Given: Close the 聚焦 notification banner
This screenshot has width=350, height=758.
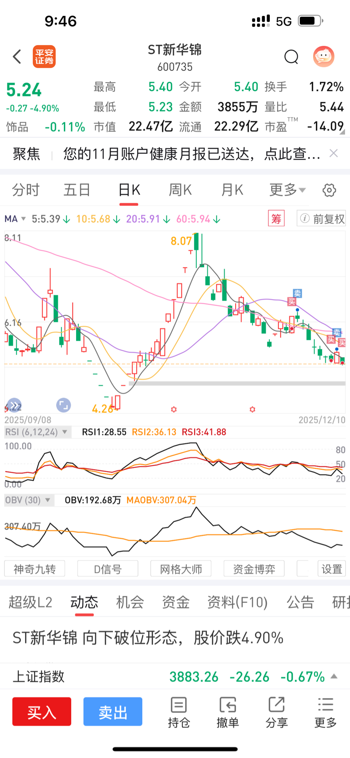Looking at the screenshot, I should click(334, 153).
